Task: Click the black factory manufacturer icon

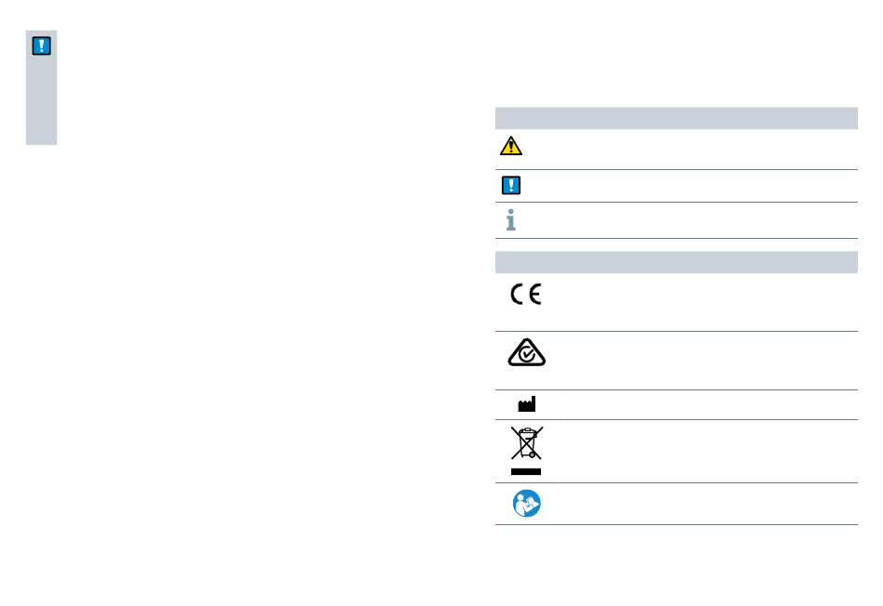Action: (x=527, y=404)
